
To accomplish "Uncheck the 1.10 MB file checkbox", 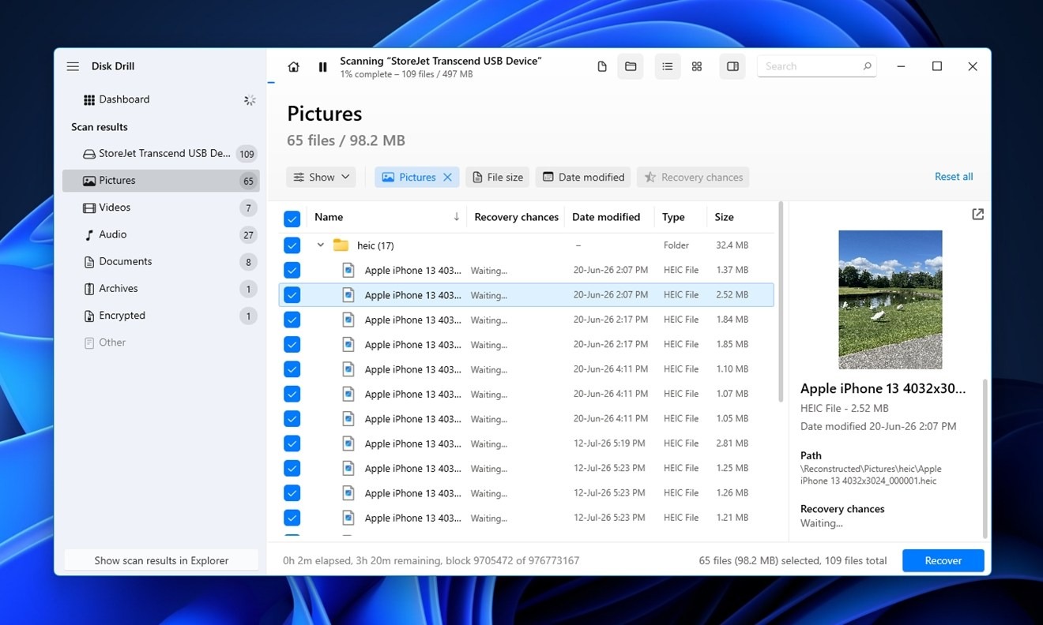I will click(292, 369).
